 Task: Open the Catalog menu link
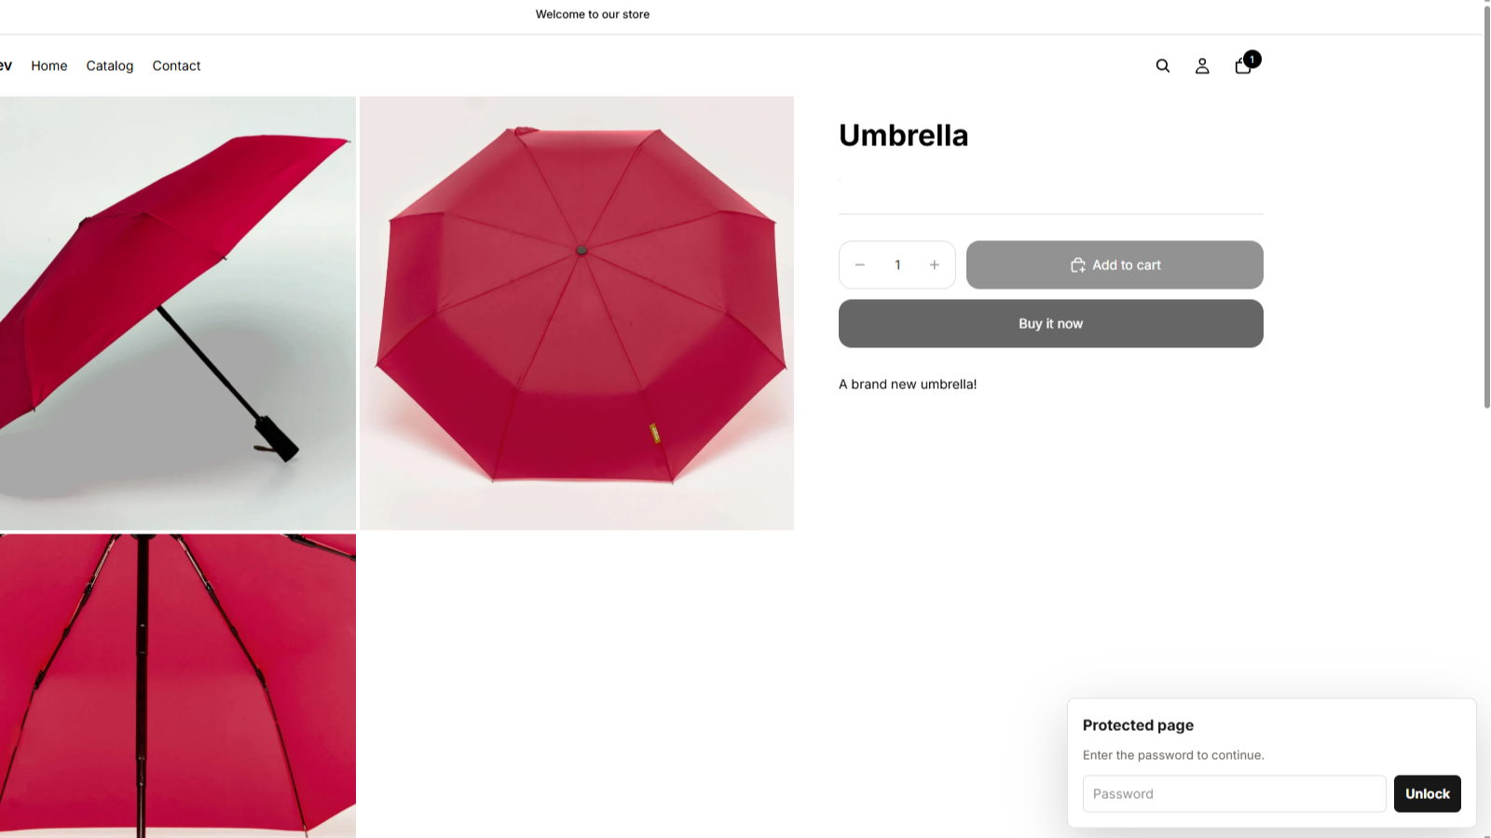click(x=110, y=66)
